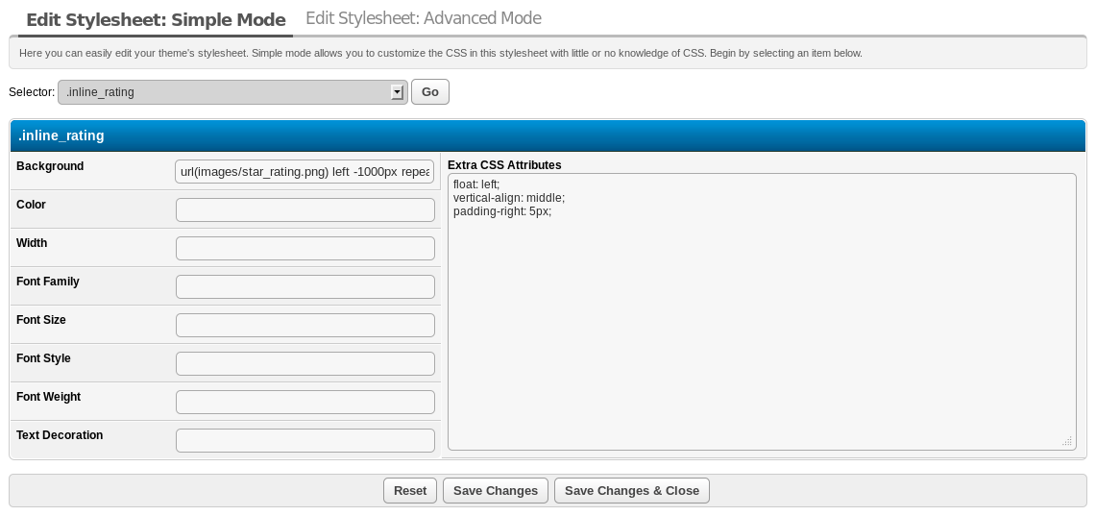Click the Width input box

304,248
